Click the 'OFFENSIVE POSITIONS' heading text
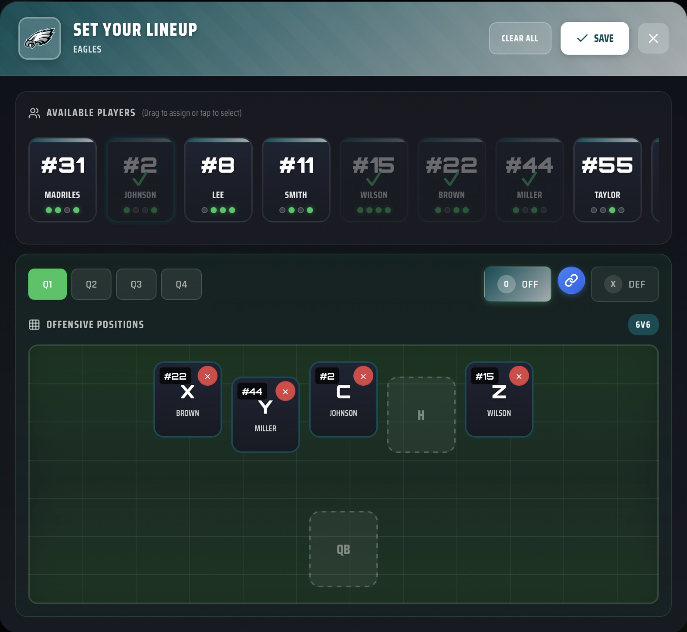The image size is (687, 632). [x=95, y=325]
